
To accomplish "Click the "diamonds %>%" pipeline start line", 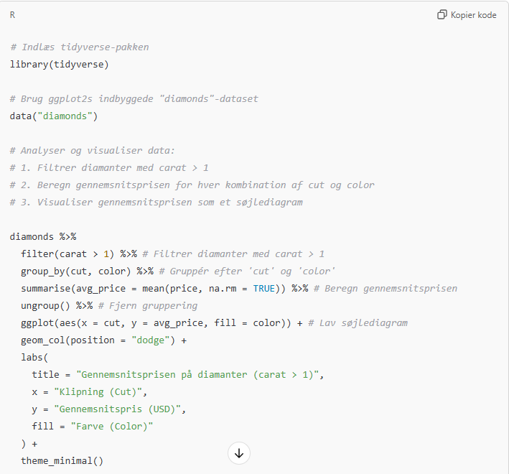I will [x=43, y=237].
